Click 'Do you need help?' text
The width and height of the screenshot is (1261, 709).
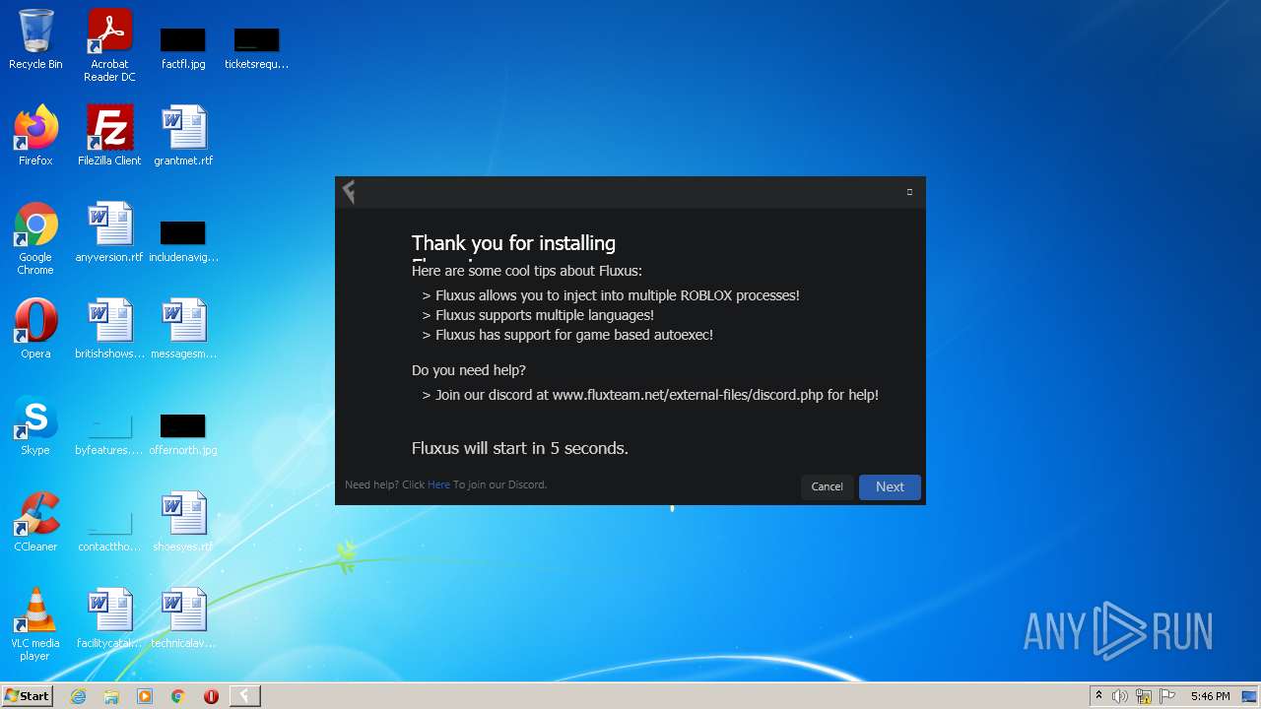click(469, 370)
